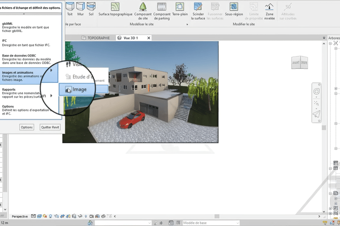Click the design options icon in status bar

(171, 223)
